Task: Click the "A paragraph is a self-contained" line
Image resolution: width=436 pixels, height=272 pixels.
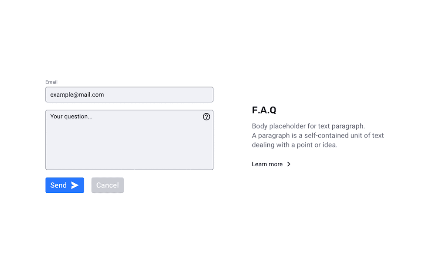Action: pyautogui.click(x=318, y=135)
